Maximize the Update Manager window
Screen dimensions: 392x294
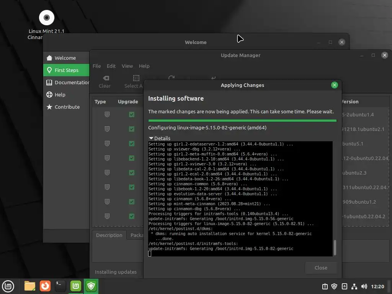coord(373,55)
